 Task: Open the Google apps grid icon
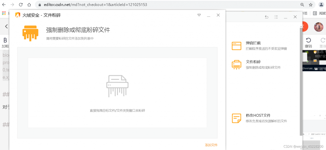click(3, 13)
